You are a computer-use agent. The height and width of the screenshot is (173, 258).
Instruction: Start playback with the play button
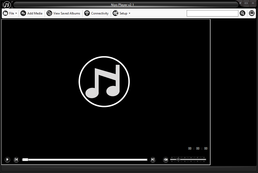point(7,159)
